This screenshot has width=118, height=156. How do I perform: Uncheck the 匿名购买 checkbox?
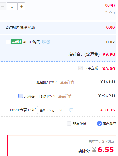[100, 124]
